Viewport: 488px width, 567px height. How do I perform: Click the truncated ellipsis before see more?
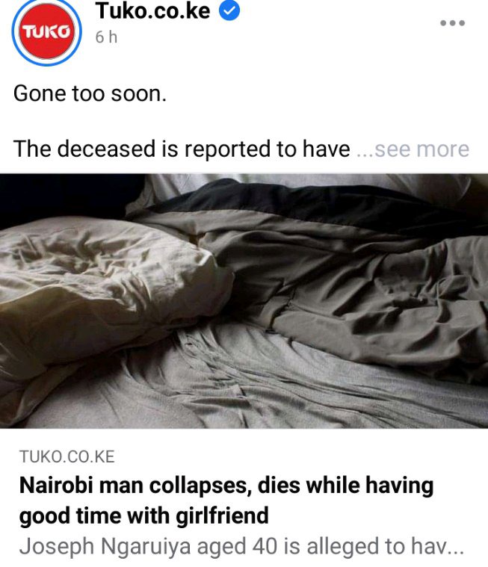click(365, 155)
